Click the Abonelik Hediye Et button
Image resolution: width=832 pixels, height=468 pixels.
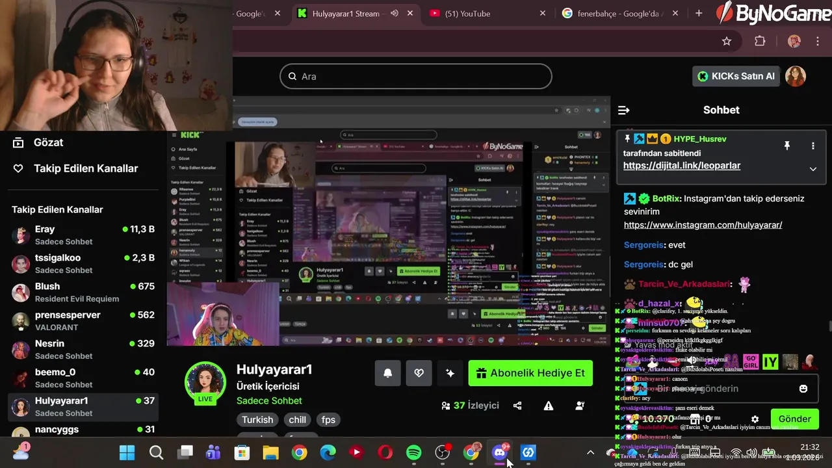pos(530,373)
